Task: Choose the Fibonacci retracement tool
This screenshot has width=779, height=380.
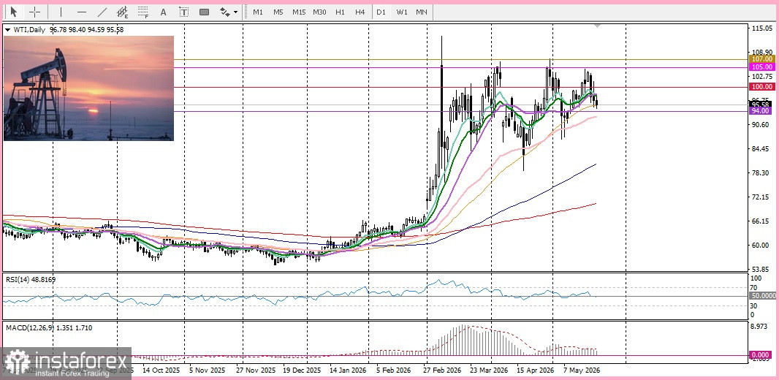Action: point(143,12)
